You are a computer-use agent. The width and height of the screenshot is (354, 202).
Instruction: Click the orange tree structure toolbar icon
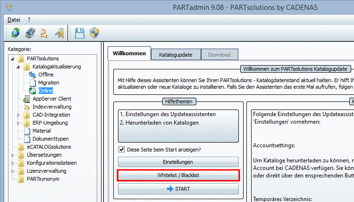tap(44, 33)
